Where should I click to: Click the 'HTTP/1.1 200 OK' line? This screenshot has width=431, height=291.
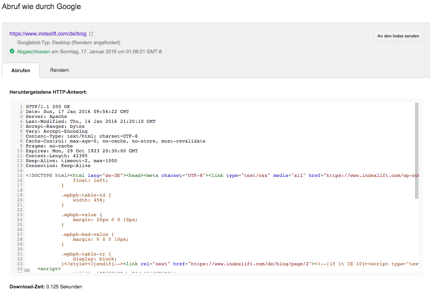48,107
